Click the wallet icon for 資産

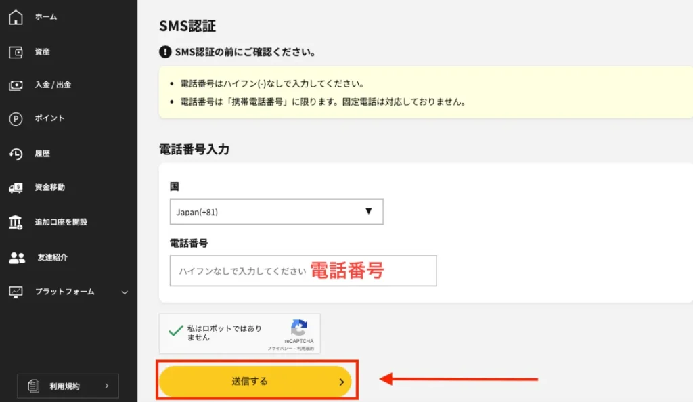[16, 52]
